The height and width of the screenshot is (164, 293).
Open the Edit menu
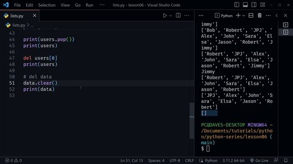29,5
